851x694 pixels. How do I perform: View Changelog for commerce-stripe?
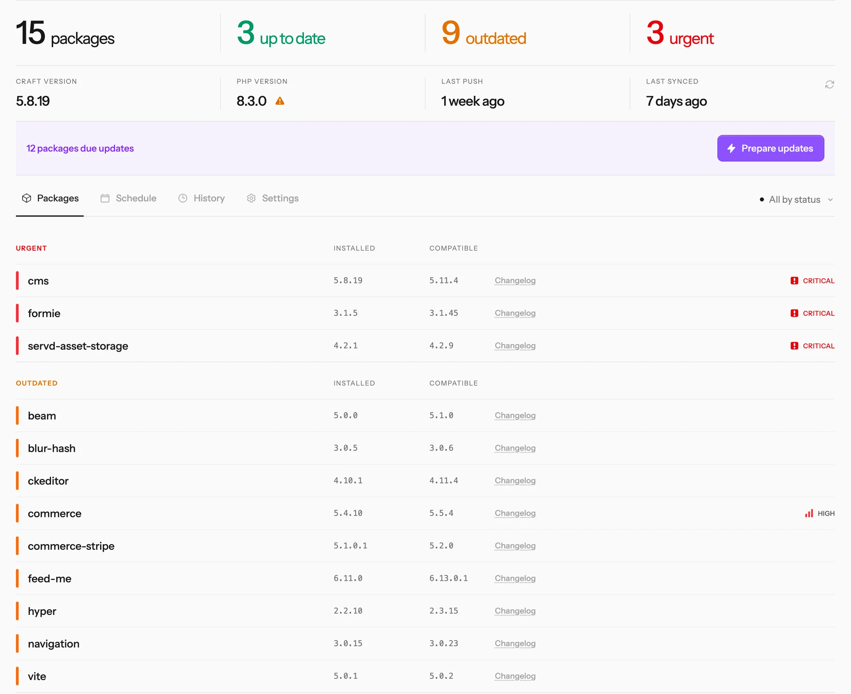coord(515,545)
